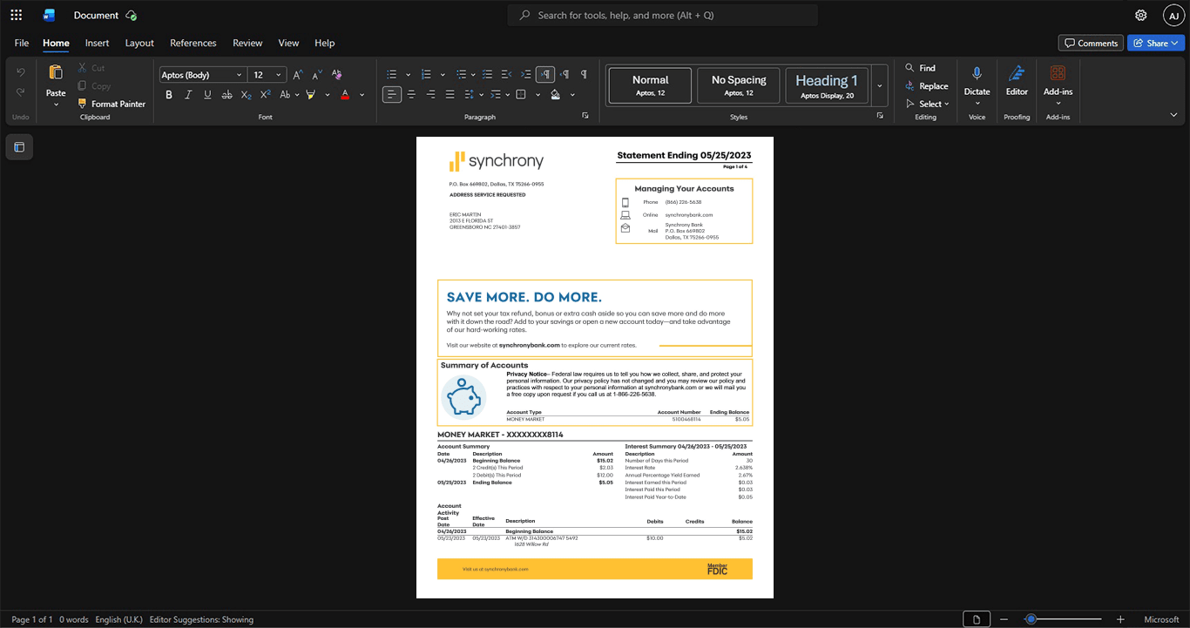Open the Help tab
This screenshot has width=1190, height=628.
pos(325,43)
